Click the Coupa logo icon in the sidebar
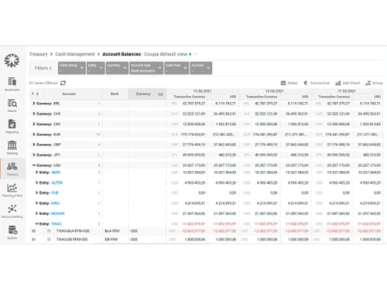The height and width of the screenshot is (290, 387). (12, 60)
